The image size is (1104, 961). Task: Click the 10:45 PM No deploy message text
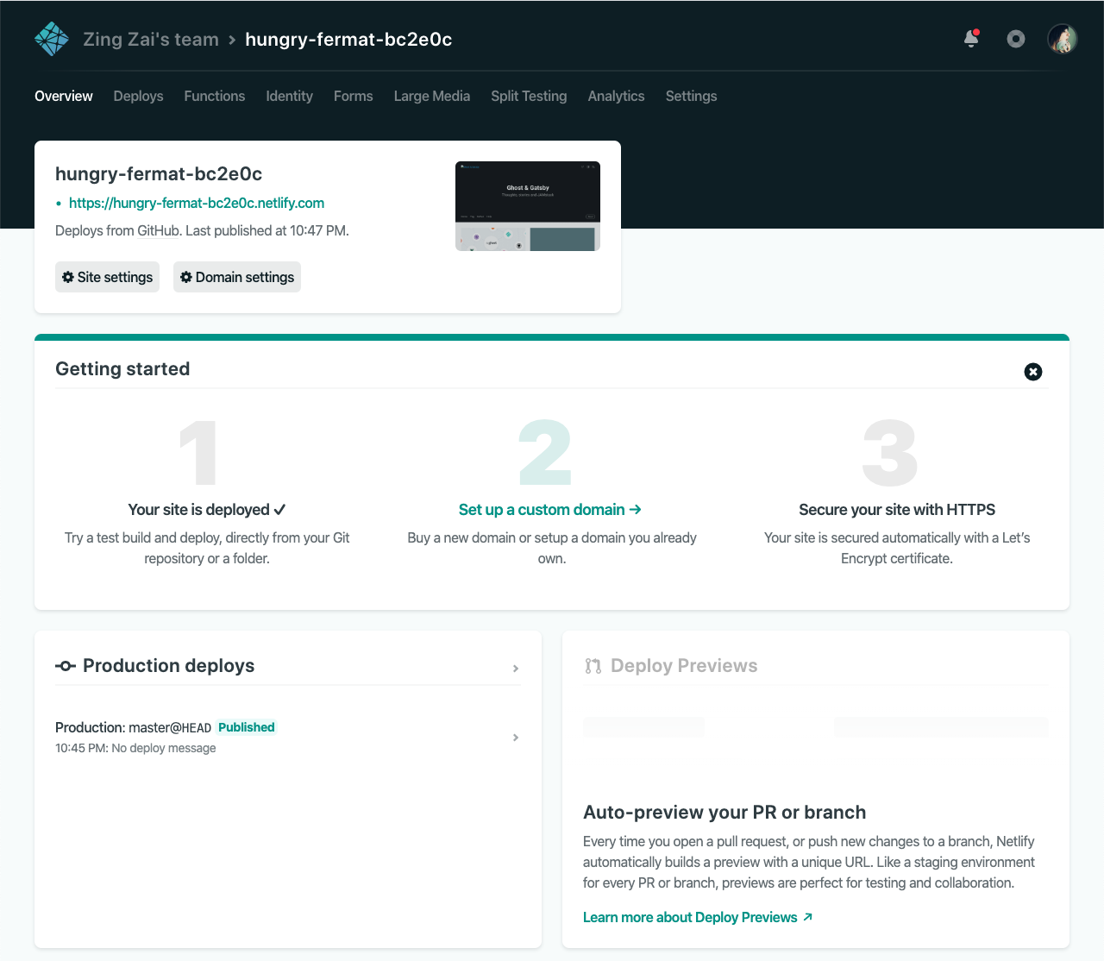(x=135, y=748)
